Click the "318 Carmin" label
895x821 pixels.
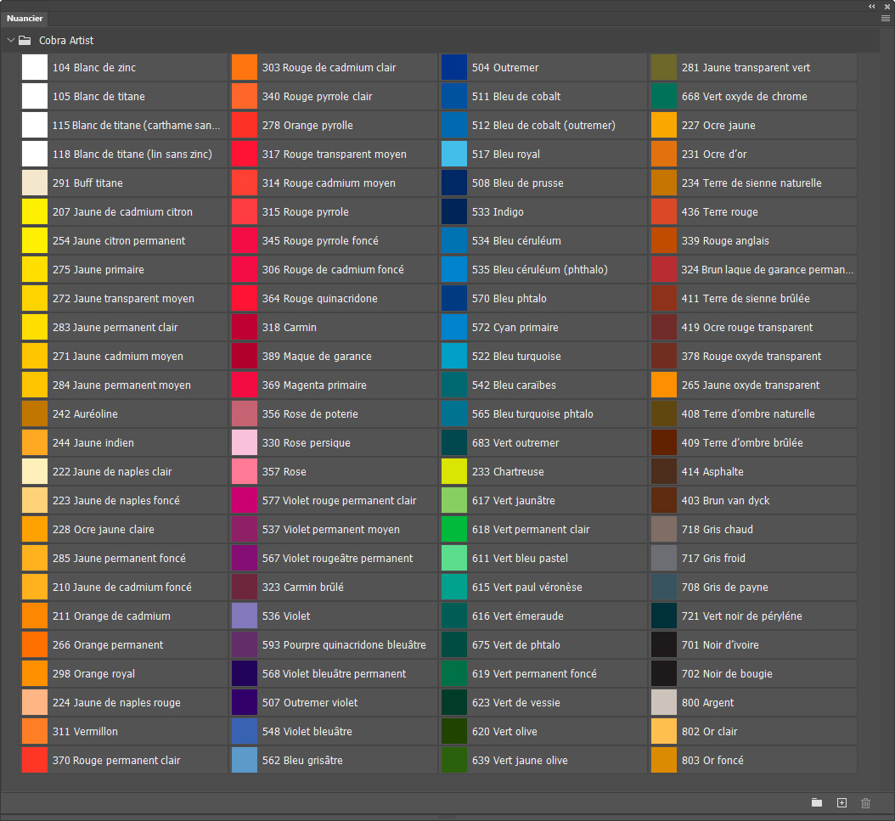click(x=290, y=328)
